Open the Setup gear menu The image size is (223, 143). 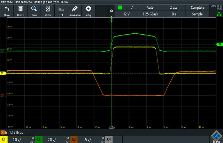(x=88, y=11)
